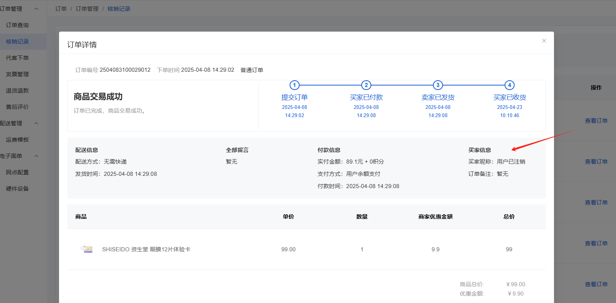The image size is (616, 303).
Task: Click 2025-04-23 receipt date
Action: (509, 107)
